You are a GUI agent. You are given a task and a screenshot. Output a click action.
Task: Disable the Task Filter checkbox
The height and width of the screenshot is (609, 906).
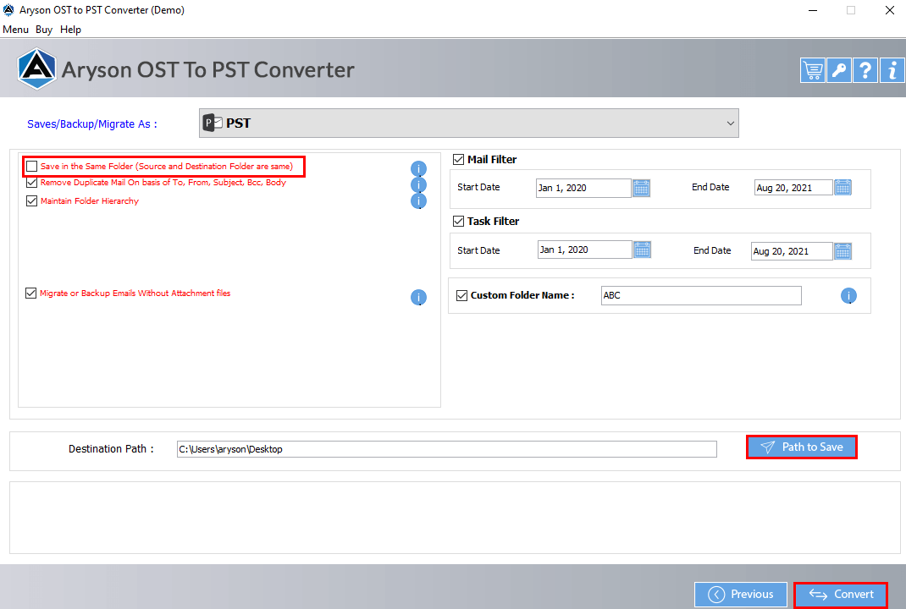click(458, 221)
